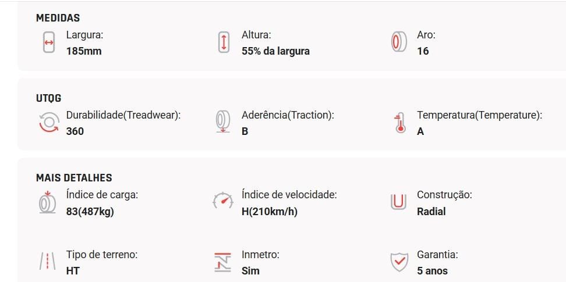566x282 pixels.
Task: Click the H(210km/h) speed rating value
Action: (269, 212)
